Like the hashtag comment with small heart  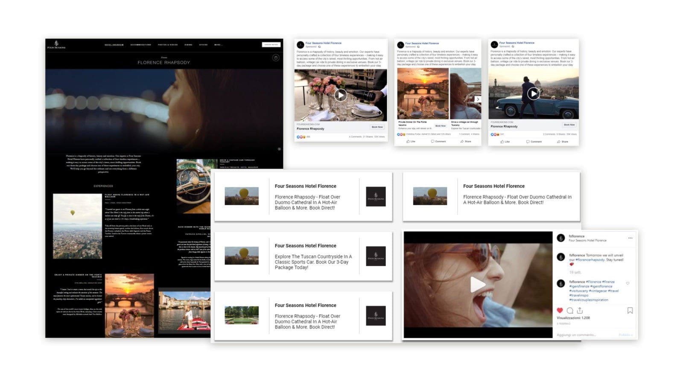(628, 283)
